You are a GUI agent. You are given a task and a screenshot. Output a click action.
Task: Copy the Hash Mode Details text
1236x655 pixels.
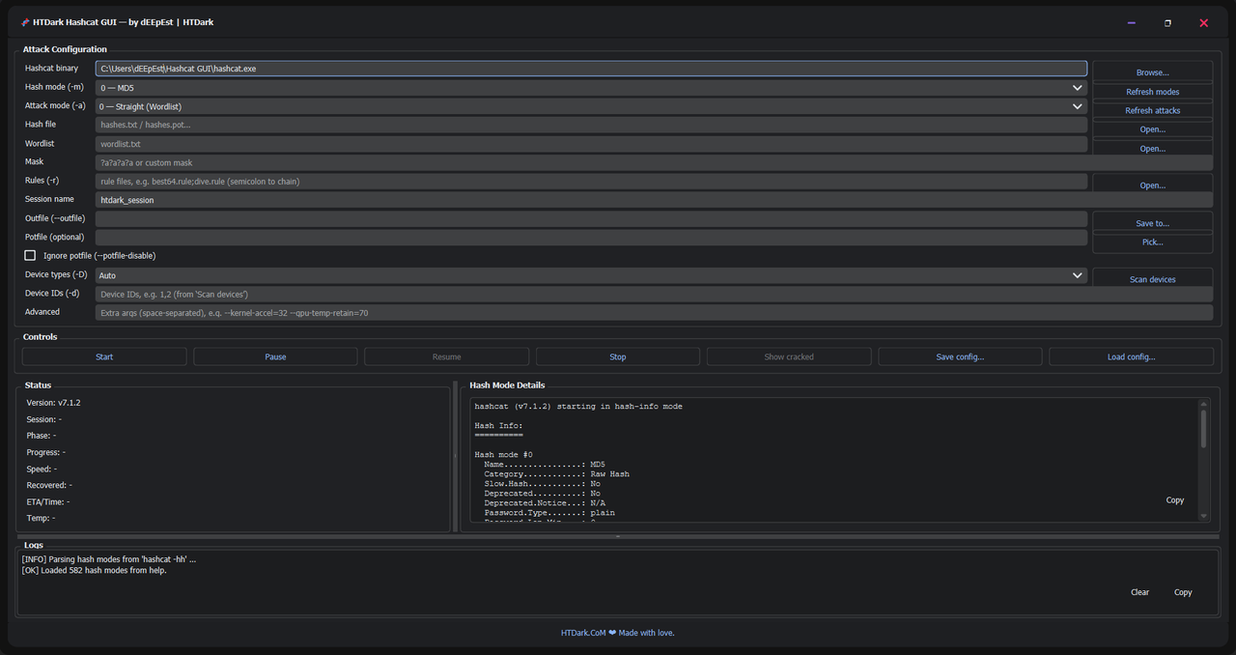pyautogui.click(x=1174, y=500)
